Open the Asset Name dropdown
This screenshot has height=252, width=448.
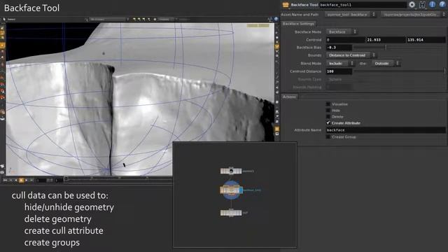(x=351, y=14)
